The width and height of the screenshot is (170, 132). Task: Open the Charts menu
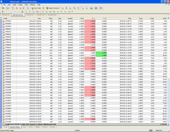point(20,5)
